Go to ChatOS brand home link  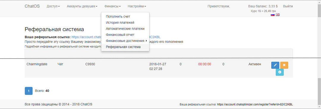[32, 6]
